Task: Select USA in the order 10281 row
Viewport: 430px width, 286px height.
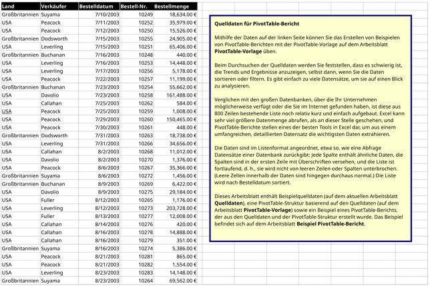Action: [21, 257]
